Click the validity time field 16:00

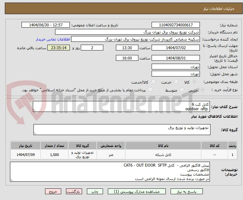pyautogui.click(x=127, y=58)
